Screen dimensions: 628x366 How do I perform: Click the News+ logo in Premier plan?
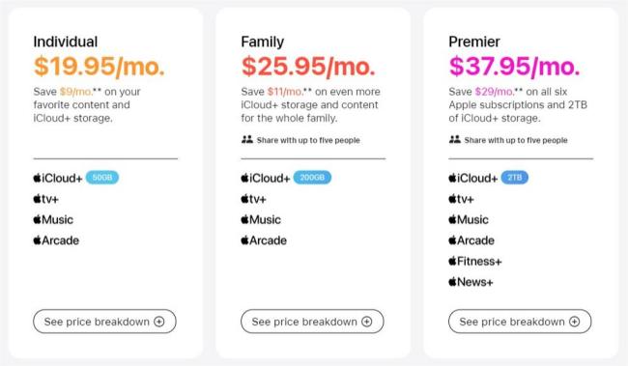tap(471, 282)
